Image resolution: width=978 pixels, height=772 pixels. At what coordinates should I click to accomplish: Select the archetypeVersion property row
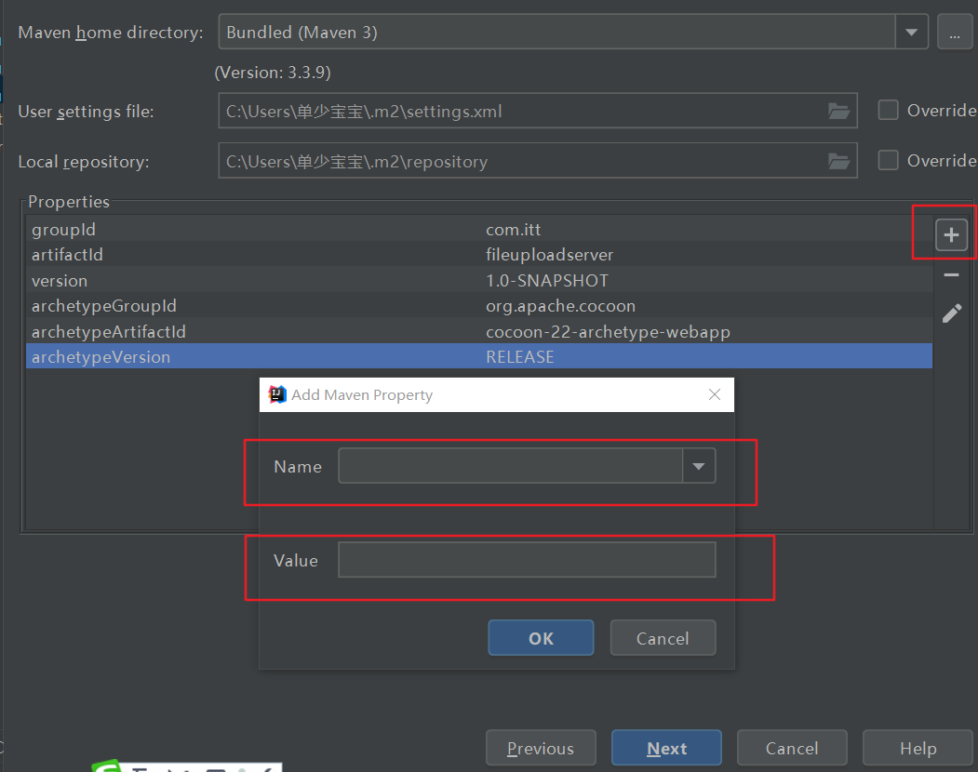pos(479,356)
